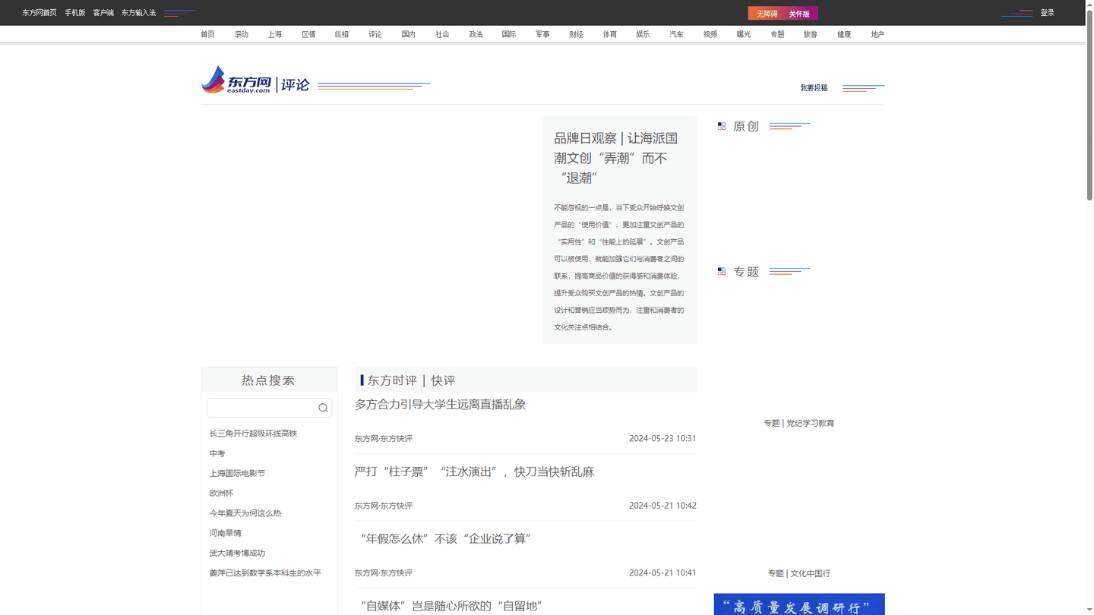Click the 东方时评 | 快评 section header
The image size is (1094, 615).
(411, 380)
